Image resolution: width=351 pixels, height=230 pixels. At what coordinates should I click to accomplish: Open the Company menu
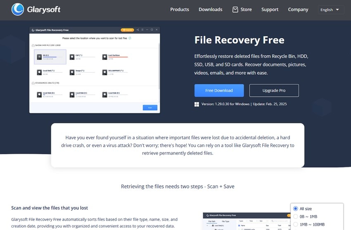(298, 9)
